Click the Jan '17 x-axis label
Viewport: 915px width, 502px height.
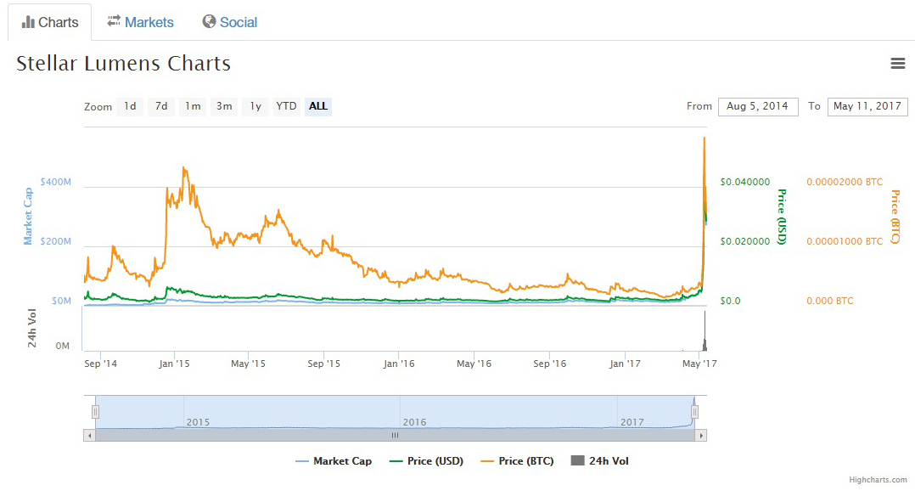pyautogui.click(x=625, y=364)
